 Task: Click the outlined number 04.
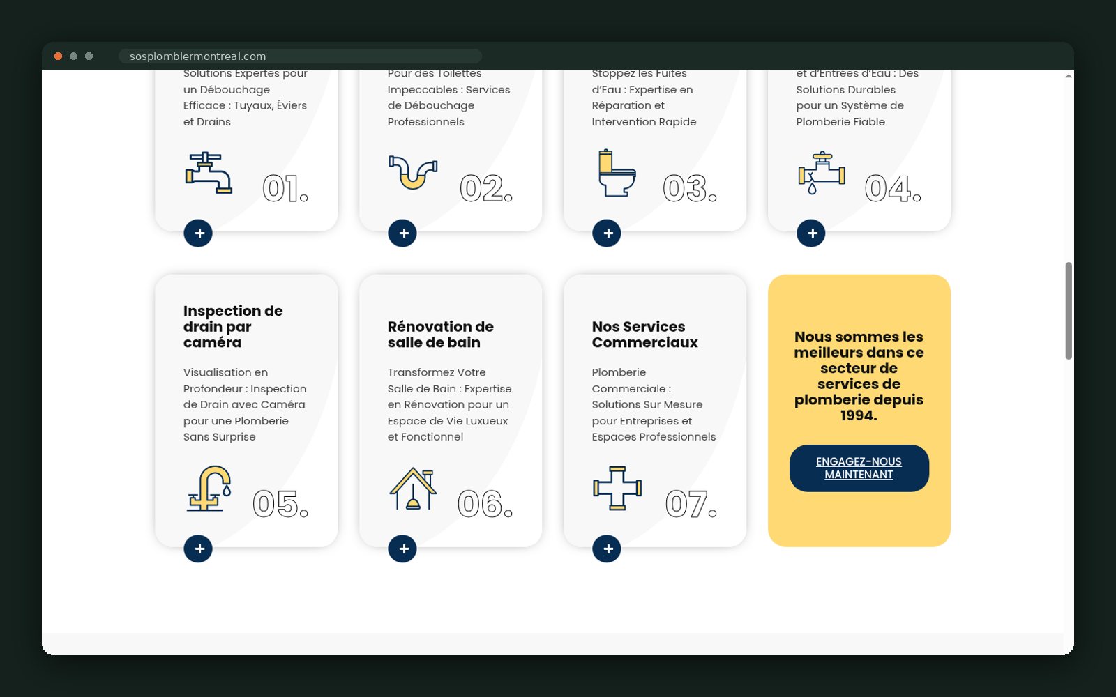coord(893,189)
